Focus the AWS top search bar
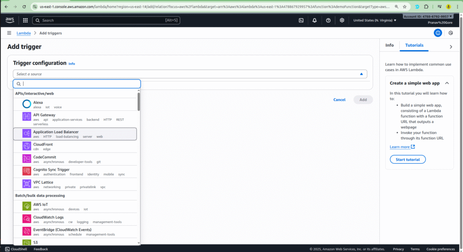The height and width of the screenshot is (252, 463). (x=106, y=20)
